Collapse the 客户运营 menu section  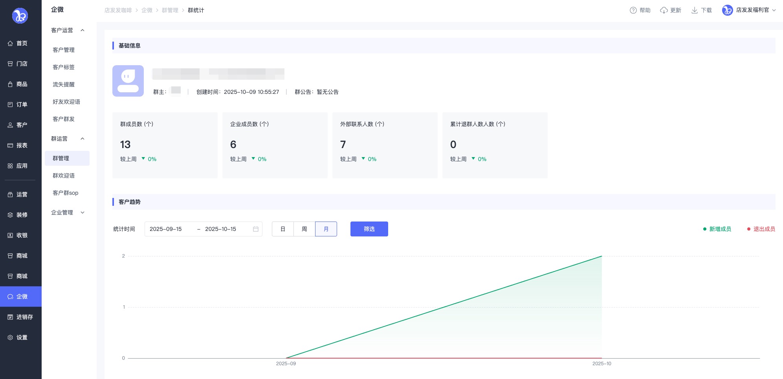pyautogui.click(x=83, y=30)
